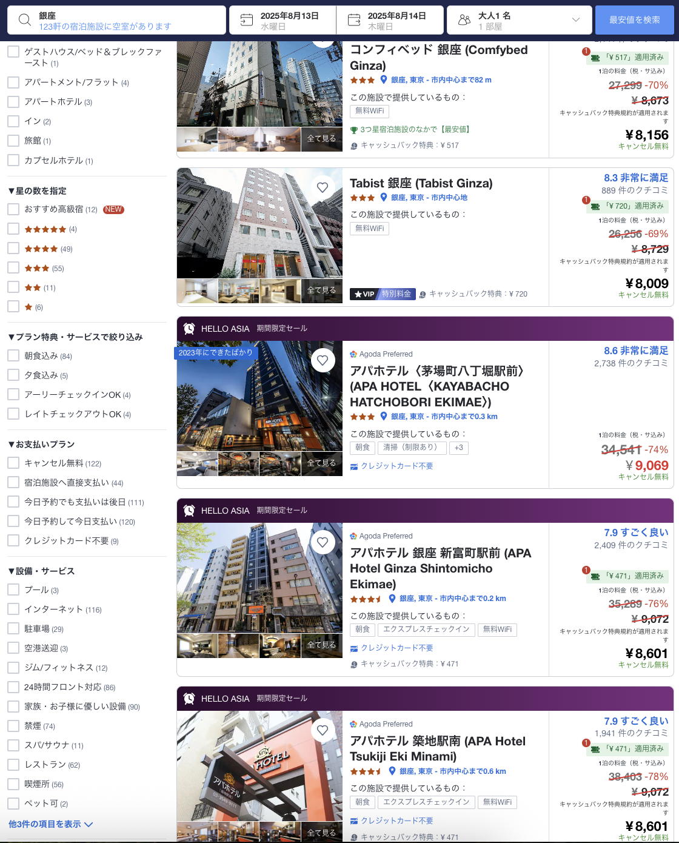Click the credit card icon for APA Kayabacho
Screen dimensions: 679x843
point(354,466)
